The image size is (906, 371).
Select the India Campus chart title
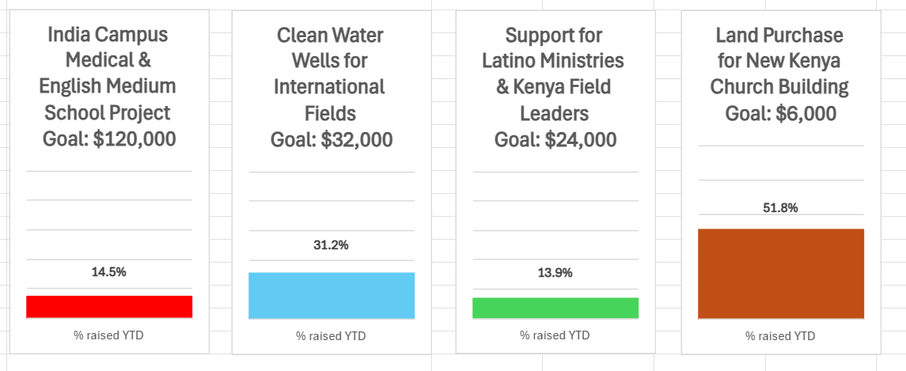pos(109,87)
